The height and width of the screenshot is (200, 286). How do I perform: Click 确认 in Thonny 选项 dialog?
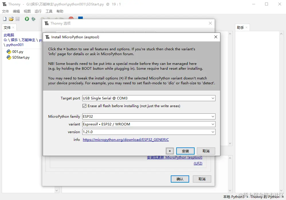(180, 179)
